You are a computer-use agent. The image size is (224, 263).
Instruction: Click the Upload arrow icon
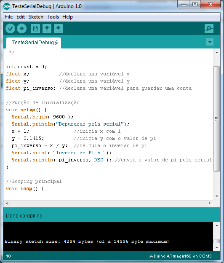21,29
